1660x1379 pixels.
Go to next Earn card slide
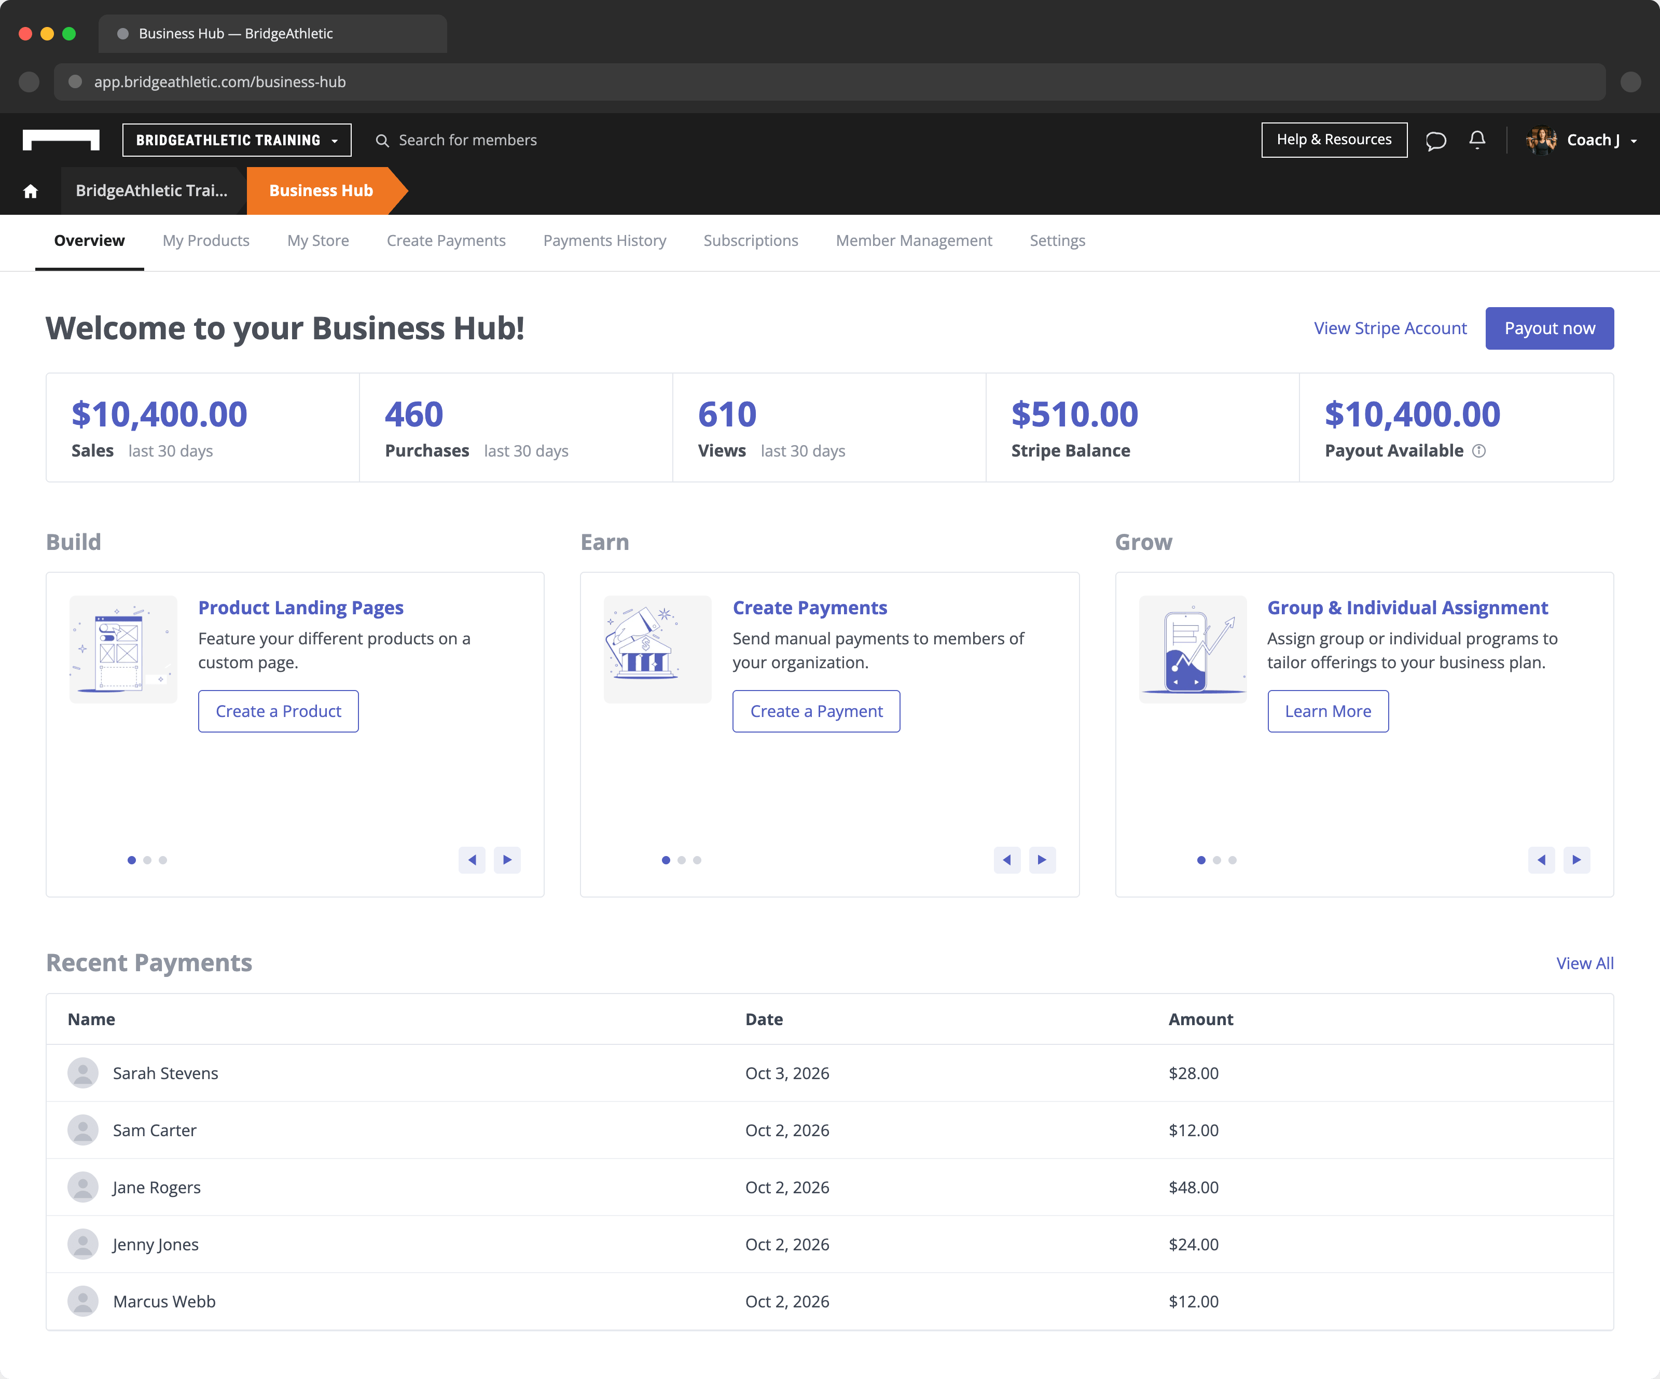(1042, 860)
